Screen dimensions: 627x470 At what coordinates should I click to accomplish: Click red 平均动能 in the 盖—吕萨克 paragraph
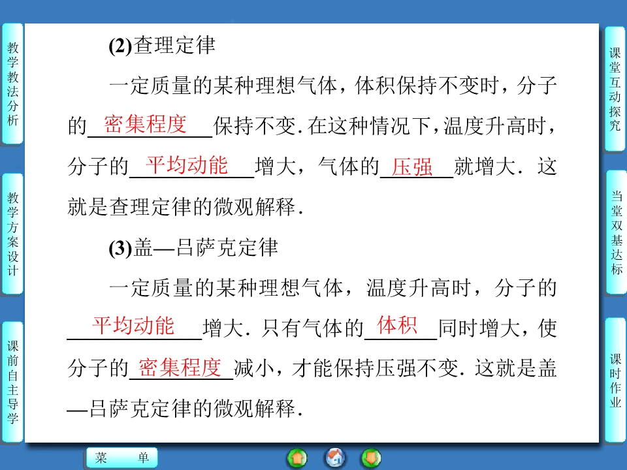click(x=133, y=325)
